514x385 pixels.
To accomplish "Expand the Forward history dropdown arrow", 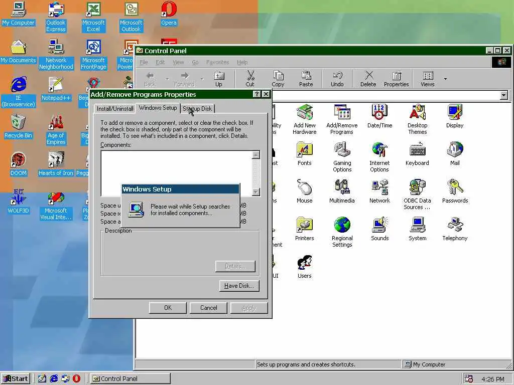I will pyautogui.click(x=202, y=79).
